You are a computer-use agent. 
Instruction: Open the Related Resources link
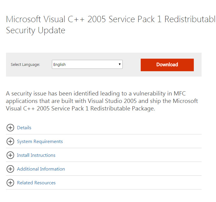point(36,183)
